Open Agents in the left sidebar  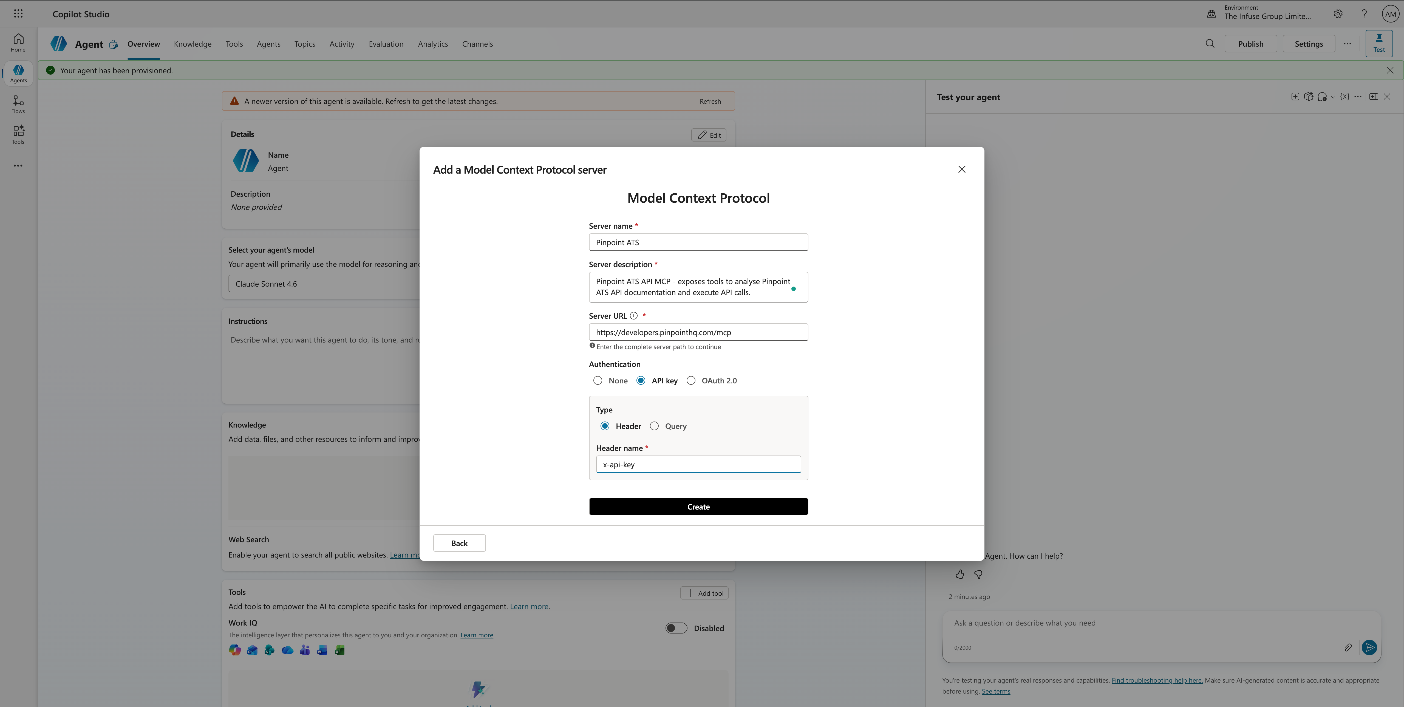point(18,73)
